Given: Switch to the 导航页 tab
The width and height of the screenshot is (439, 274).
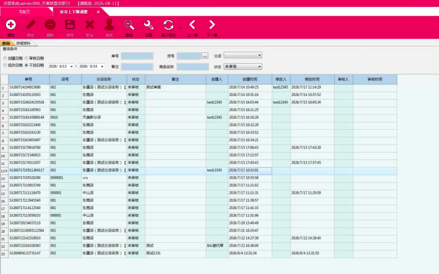Looking at the screenshot, I should 24,12.
